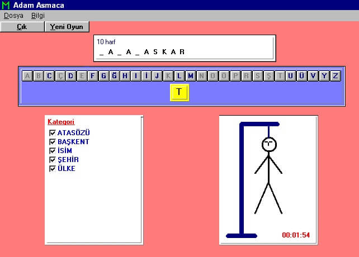
Task: Untick the ÜLKE checkbox
Action: (53, 169)
